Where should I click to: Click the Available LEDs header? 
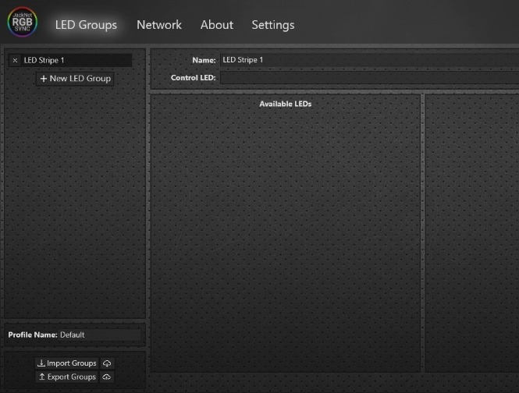point(285,104)
